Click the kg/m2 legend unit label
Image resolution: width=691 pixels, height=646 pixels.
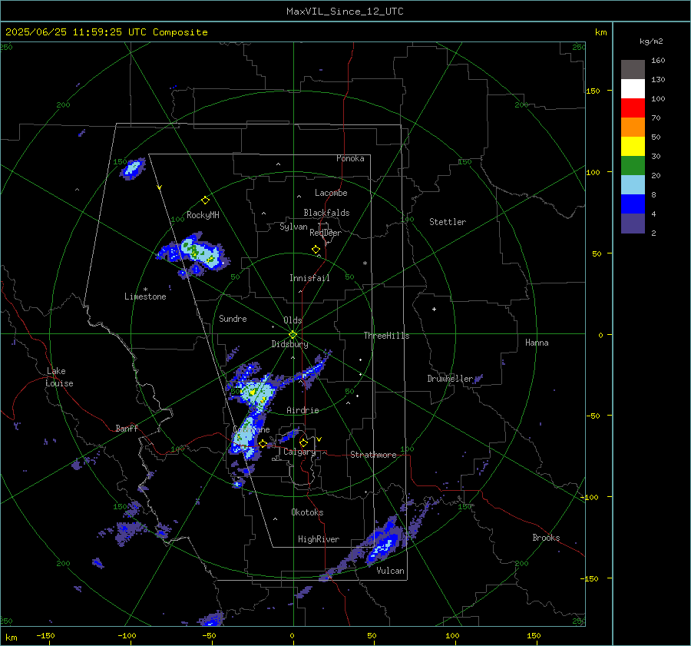651,41
